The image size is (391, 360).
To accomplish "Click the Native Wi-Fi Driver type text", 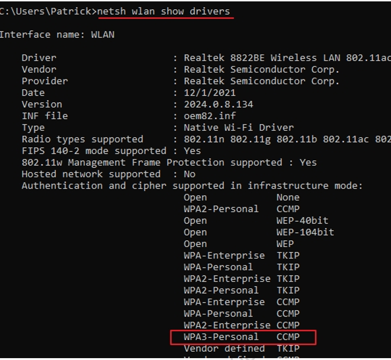I will point(239,128).
